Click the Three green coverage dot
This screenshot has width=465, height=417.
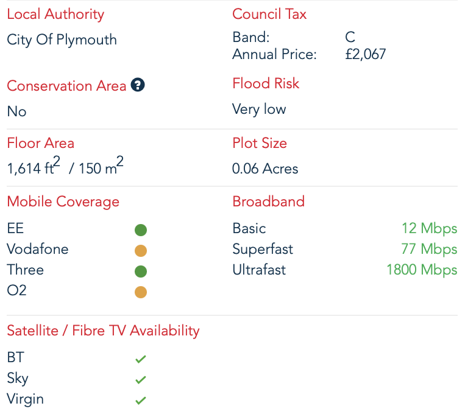(141, 272)
